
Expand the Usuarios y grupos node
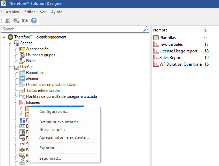(x=16, y=55)
